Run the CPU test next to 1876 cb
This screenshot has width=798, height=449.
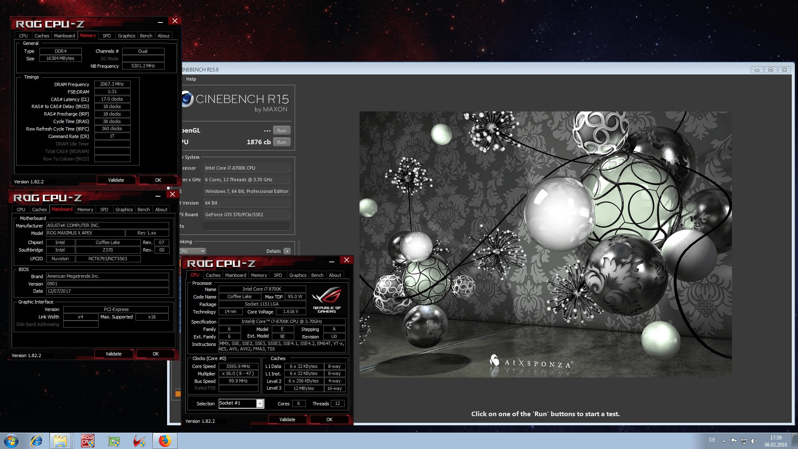(281, 142)
